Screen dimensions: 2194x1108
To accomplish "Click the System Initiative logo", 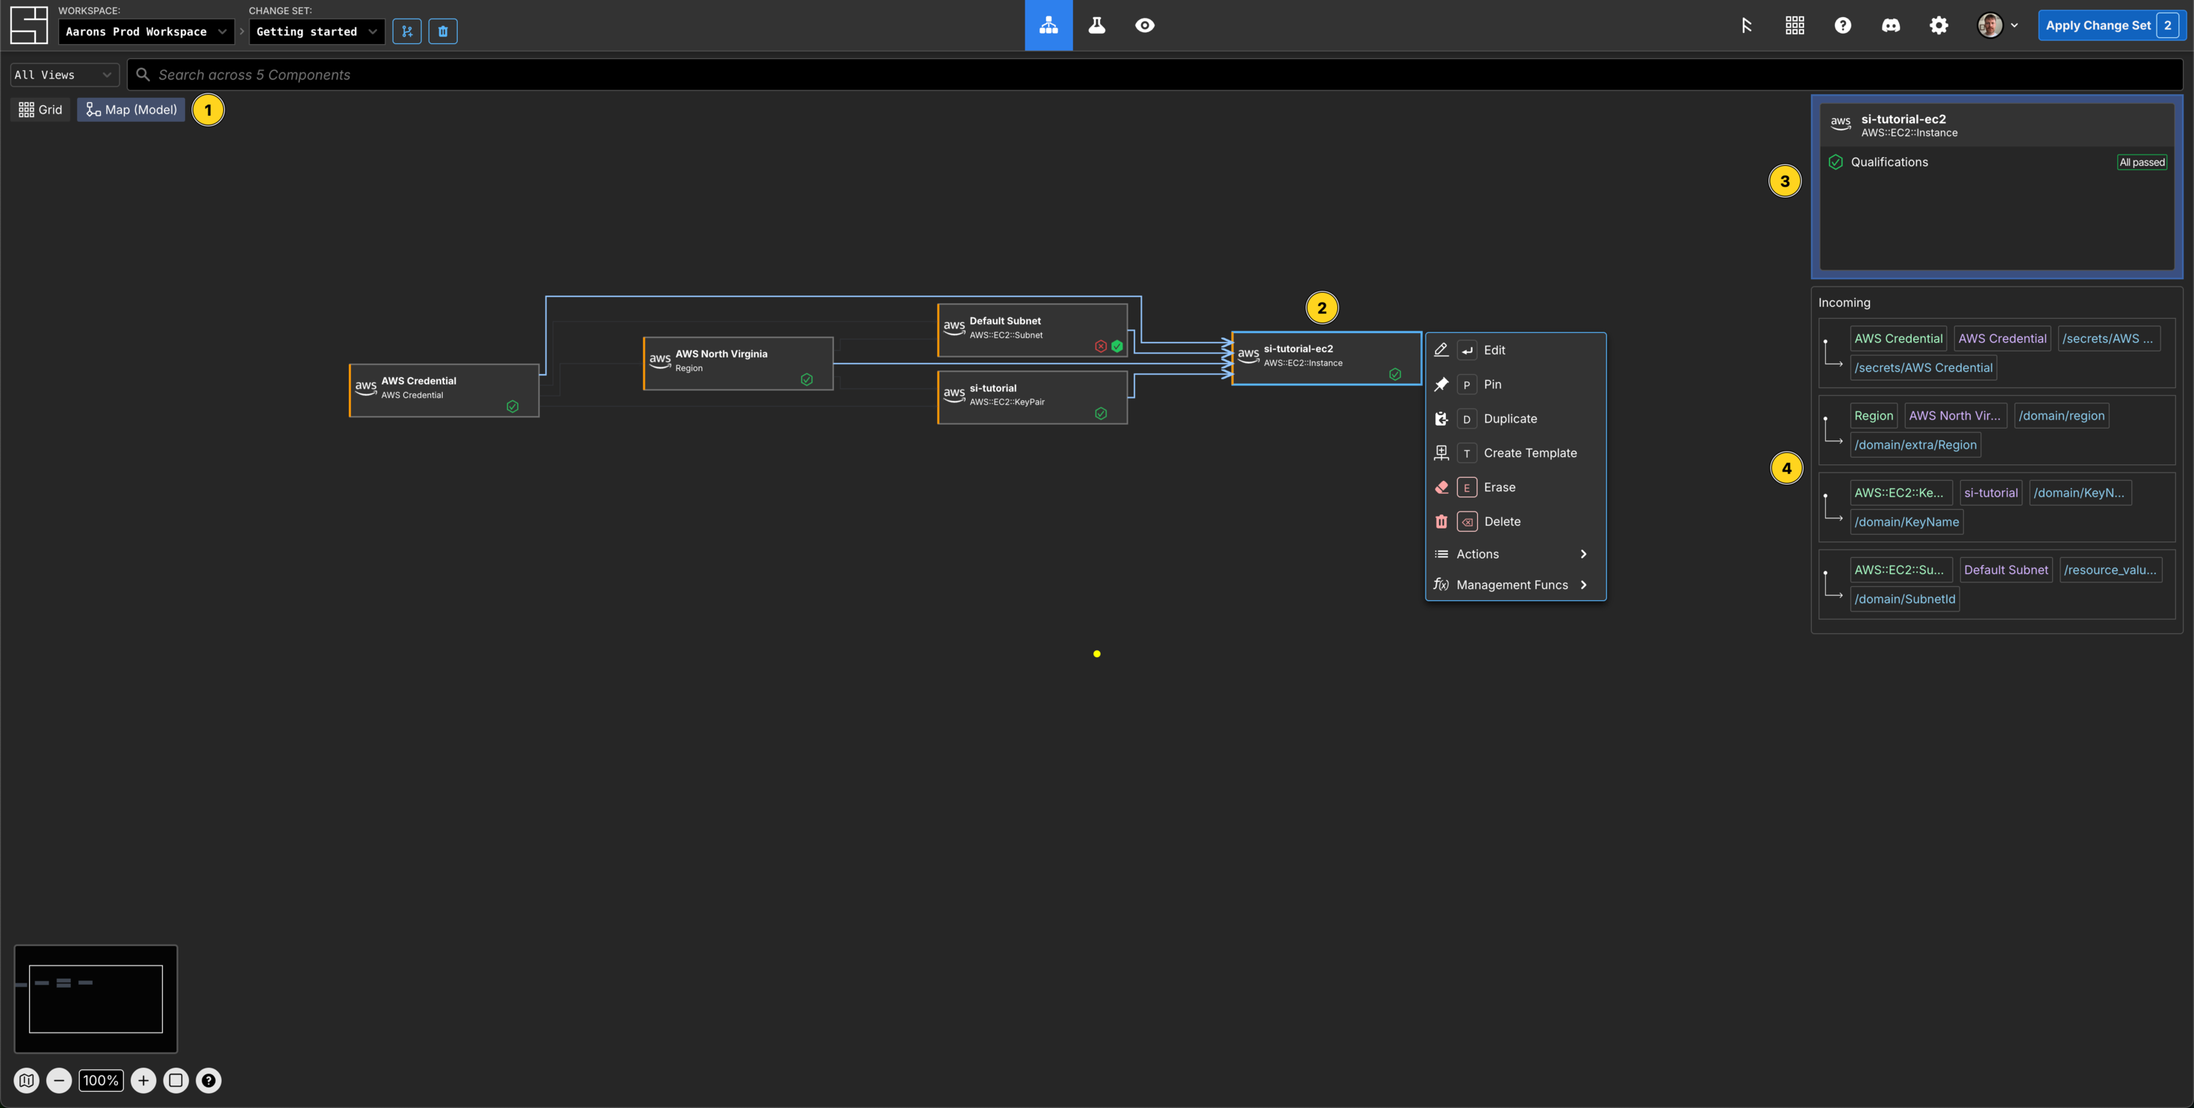I will pyautogui.click(x=29, y=25).
